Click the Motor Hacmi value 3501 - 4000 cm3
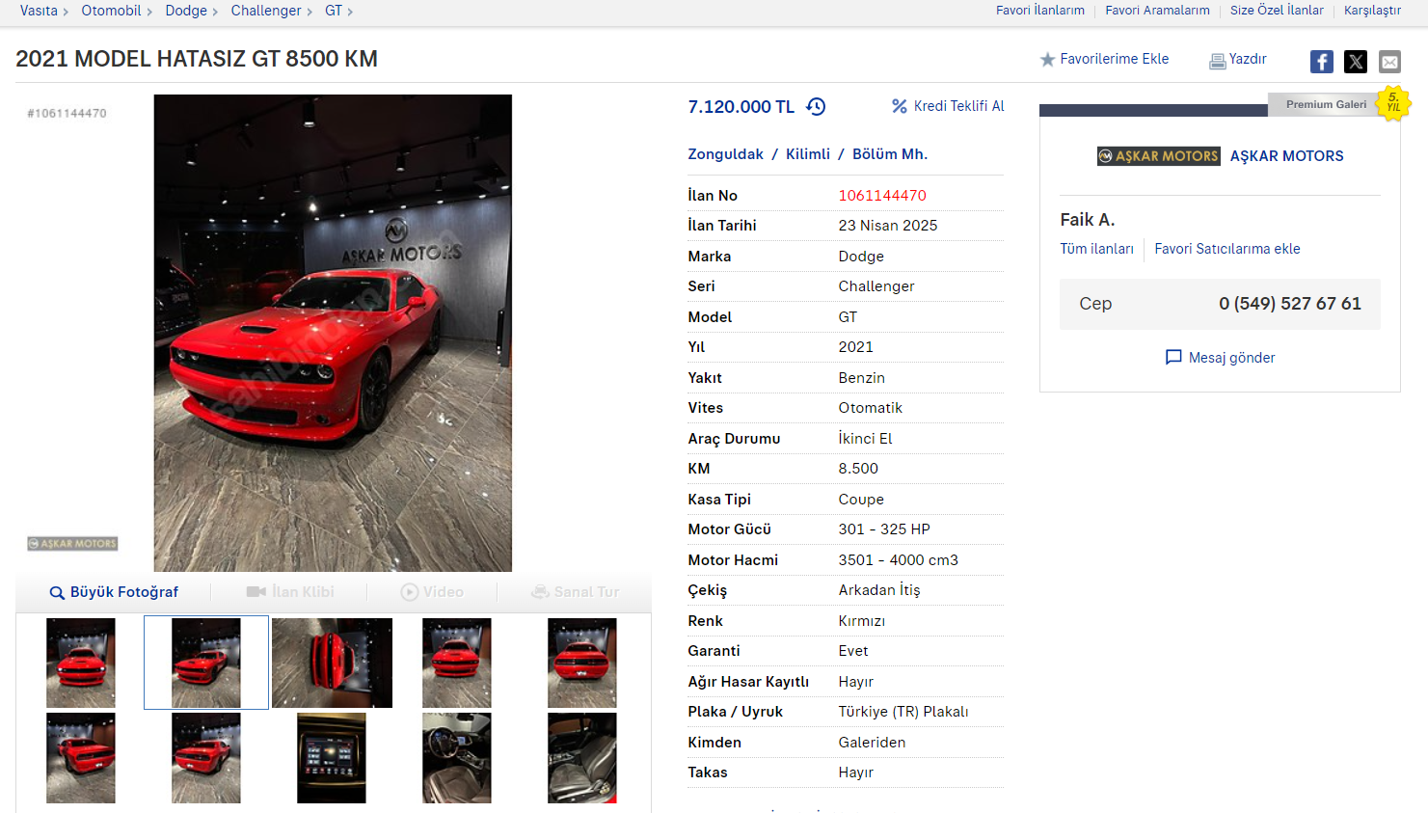This screenshot has height=813, width=1428. 899,560
